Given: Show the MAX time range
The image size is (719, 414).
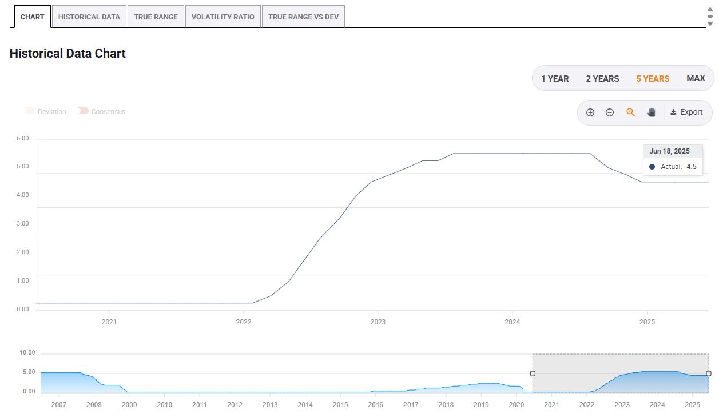Looking at the screenshot, I should (x=696, y=78).
